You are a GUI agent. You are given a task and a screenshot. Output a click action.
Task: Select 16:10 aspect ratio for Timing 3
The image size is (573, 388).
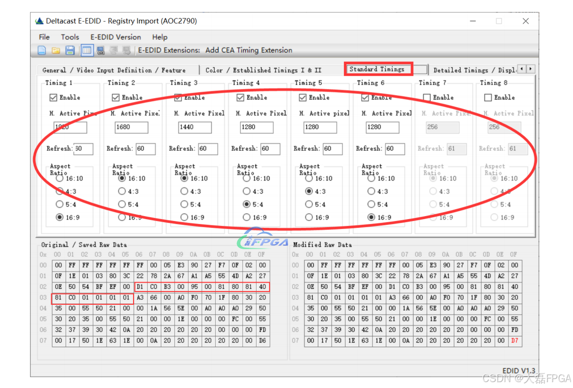(184, 178)
